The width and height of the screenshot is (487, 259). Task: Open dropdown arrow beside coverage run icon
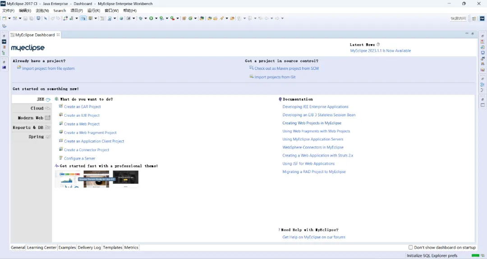point(167,18)
